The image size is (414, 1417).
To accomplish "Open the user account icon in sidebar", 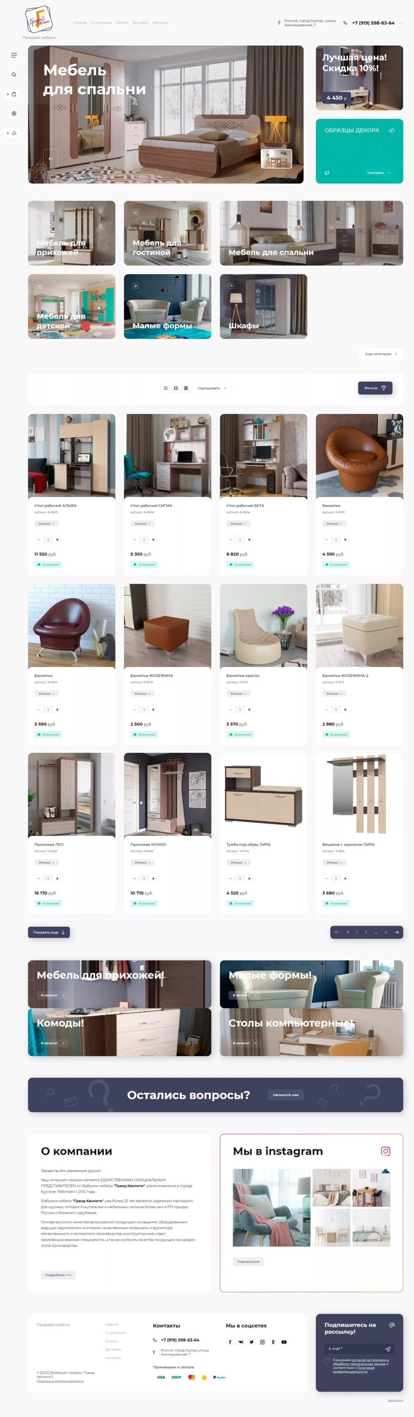I will tap(14, 113).
